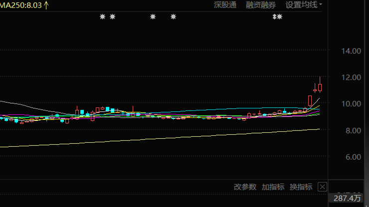Click the 12.00 price axis label

pyautogui.click(x=351, y=77)
